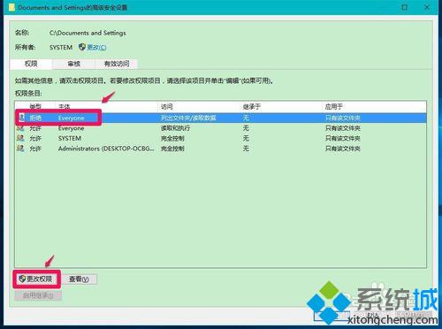Screen dimensions: 442x329
Task: Click 无 in the SYSTEM row
Action: 246,138
